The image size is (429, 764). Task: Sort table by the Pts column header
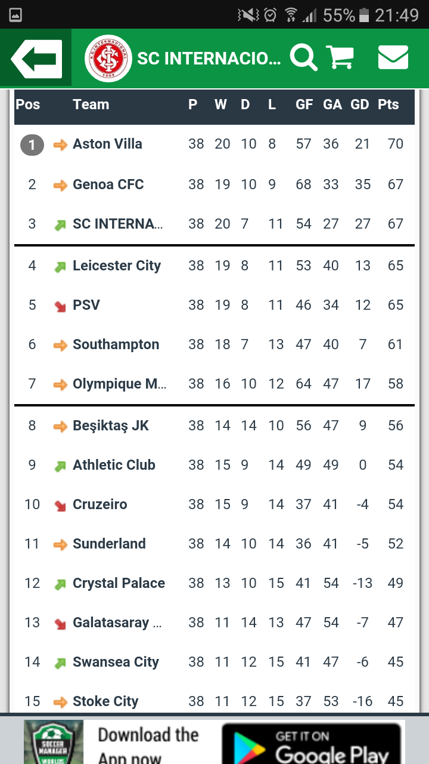coord(388,105)
